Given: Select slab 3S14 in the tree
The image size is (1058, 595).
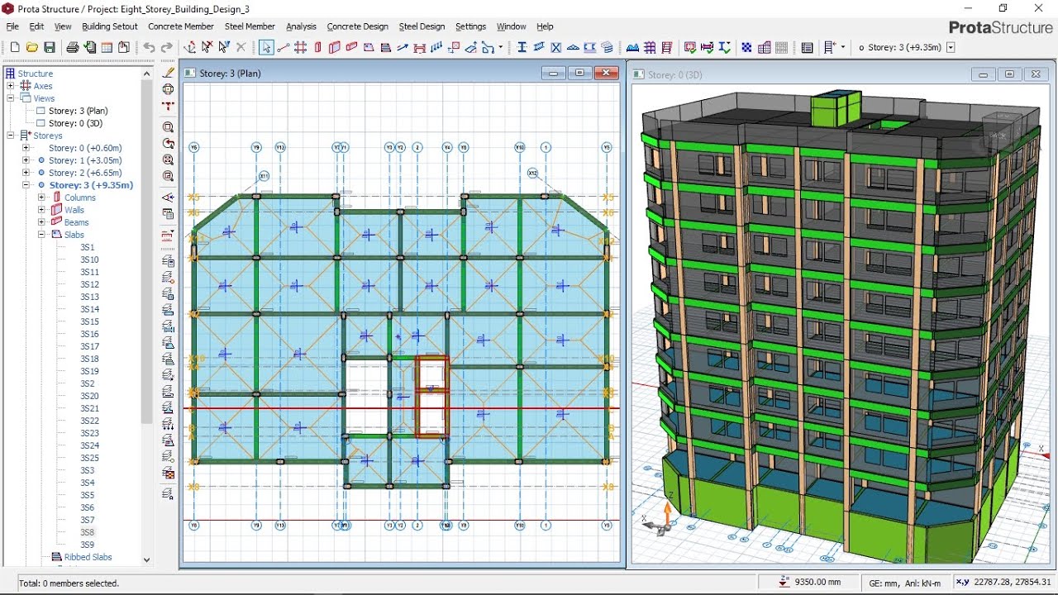Looking at the screenshot, I should 89,309.
